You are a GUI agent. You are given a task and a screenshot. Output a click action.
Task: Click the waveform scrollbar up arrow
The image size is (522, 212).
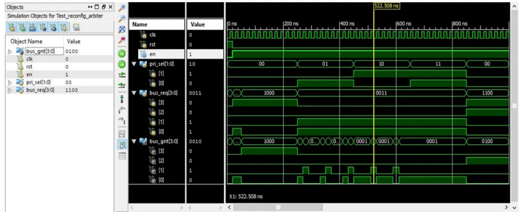click(x=515, y=6)
